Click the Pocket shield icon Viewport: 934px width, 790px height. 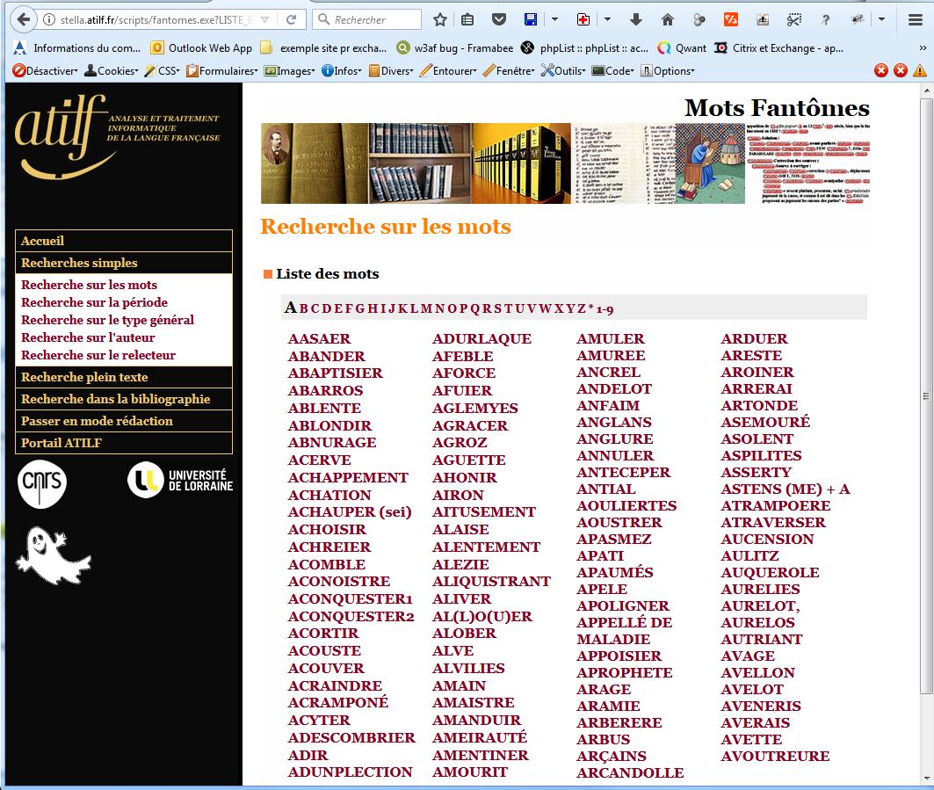coord(499,19)
